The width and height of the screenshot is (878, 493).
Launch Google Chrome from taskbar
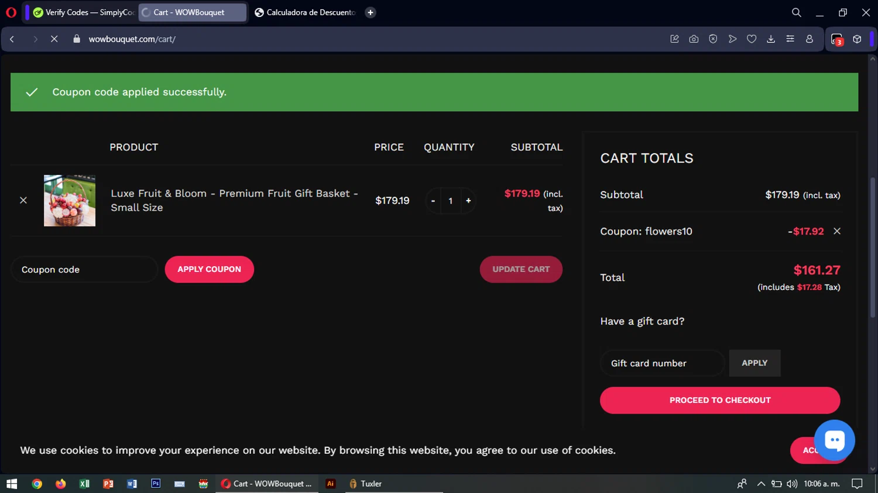click(37, 484)
